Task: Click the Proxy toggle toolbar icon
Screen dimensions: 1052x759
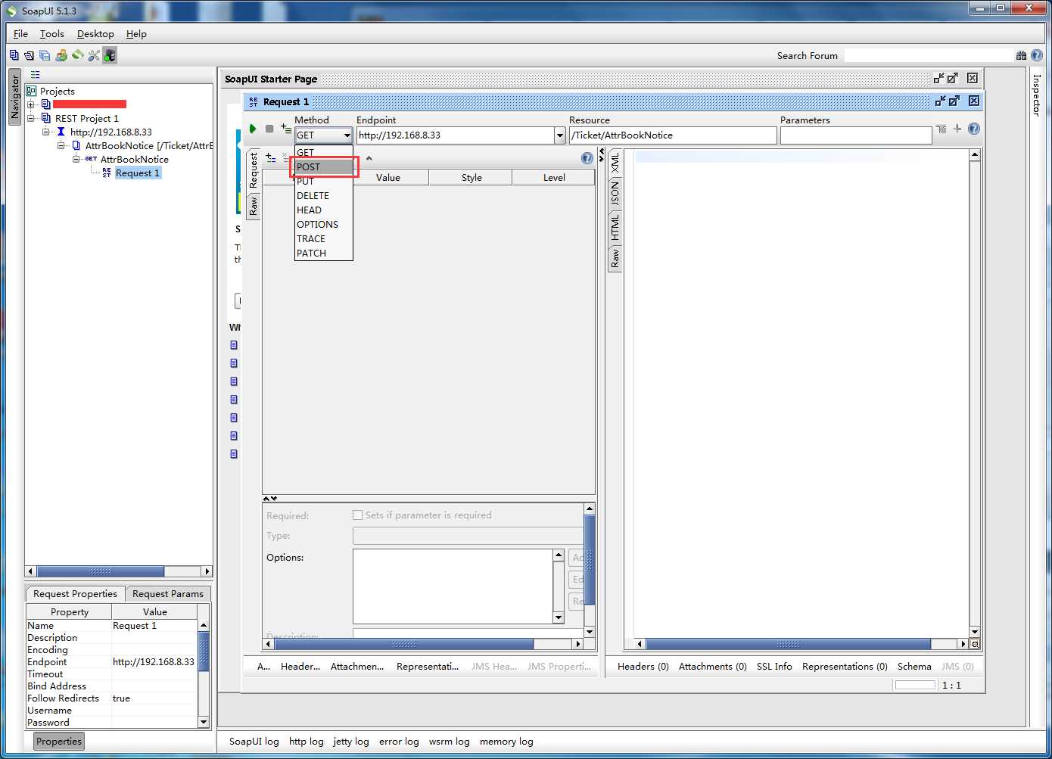Action: (110, 55)
